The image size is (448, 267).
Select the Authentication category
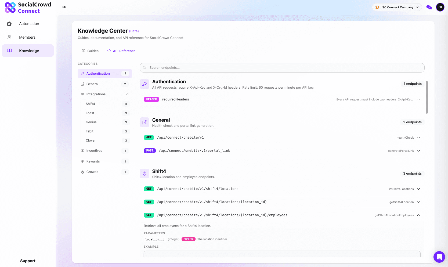tap(105, 73)
